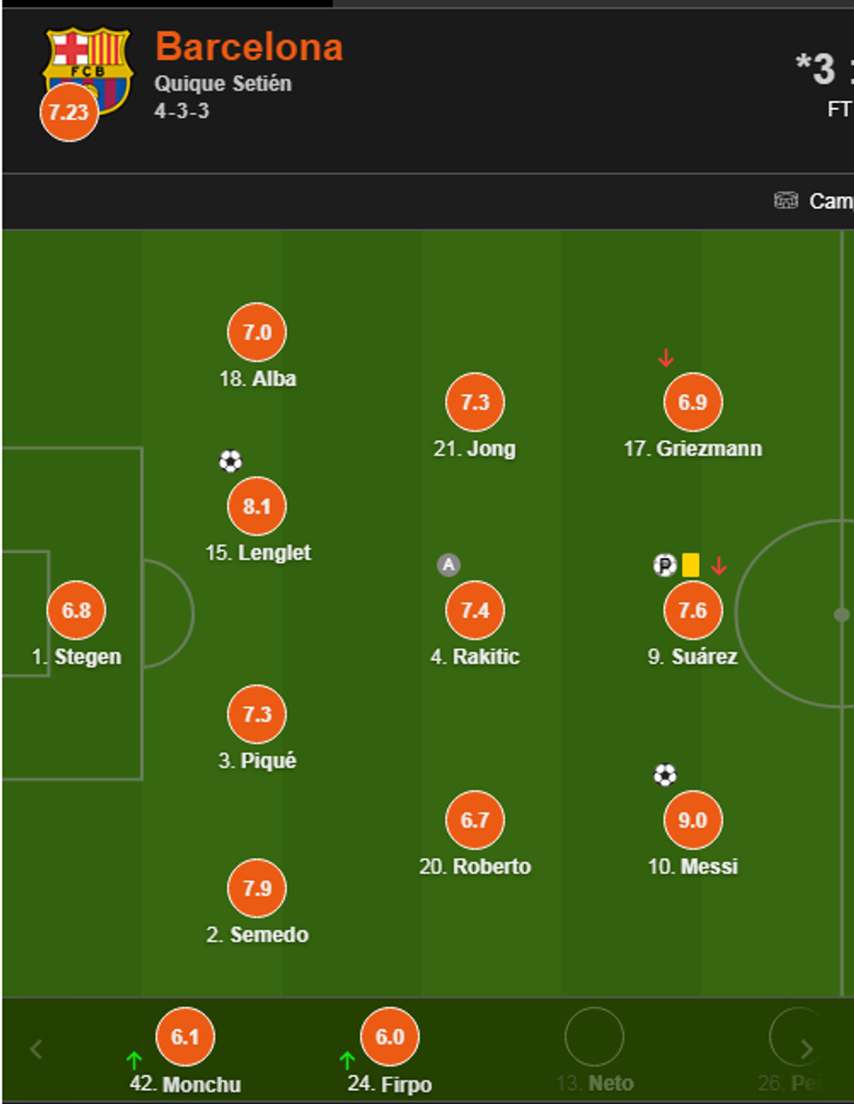854x1104 pixels.
Task: Click Griezmann's red substitution arrow
Action: click(666, 358)
